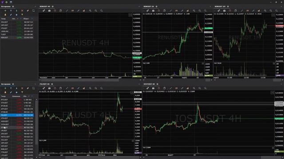Open settings gear on IOSTUSDT 4H tab

pos(158,84)
